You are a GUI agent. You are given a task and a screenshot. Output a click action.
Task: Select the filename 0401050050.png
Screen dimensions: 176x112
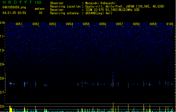[14, 8]
